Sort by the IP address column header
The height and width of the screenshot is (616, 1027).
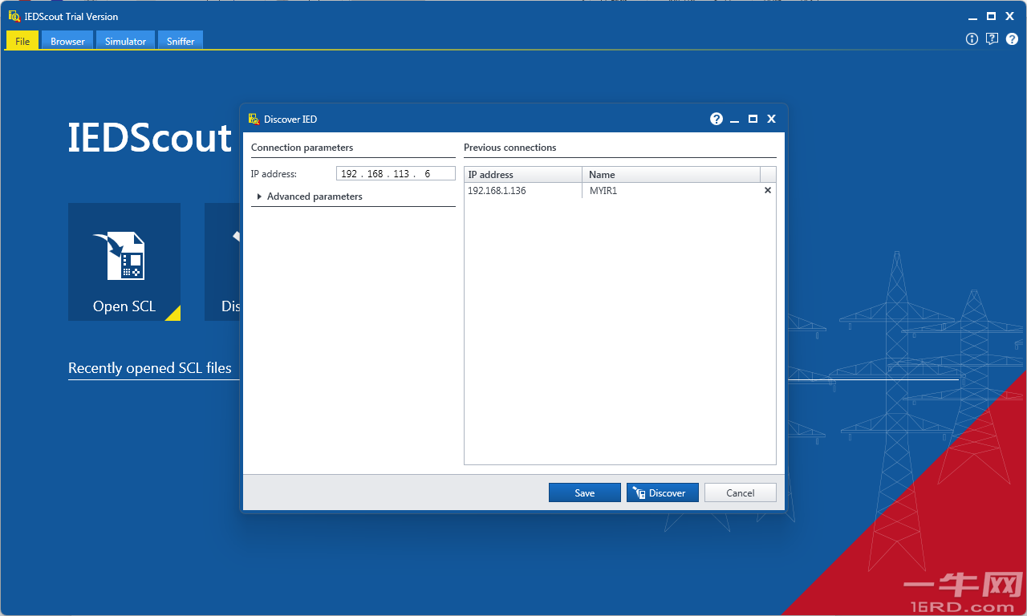[523, 174]
